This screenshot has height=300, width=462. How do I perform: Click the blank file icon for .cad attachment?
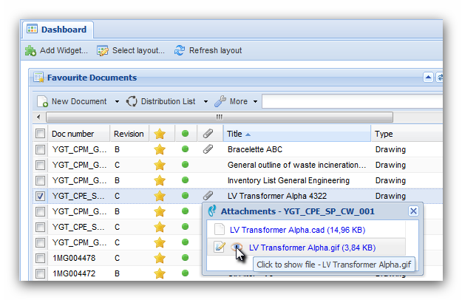(x=220, y=229)
